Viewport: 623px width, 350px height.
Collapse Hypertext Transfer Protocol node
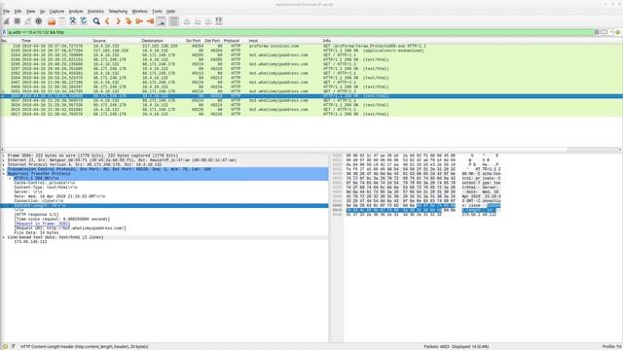(4, 173)
